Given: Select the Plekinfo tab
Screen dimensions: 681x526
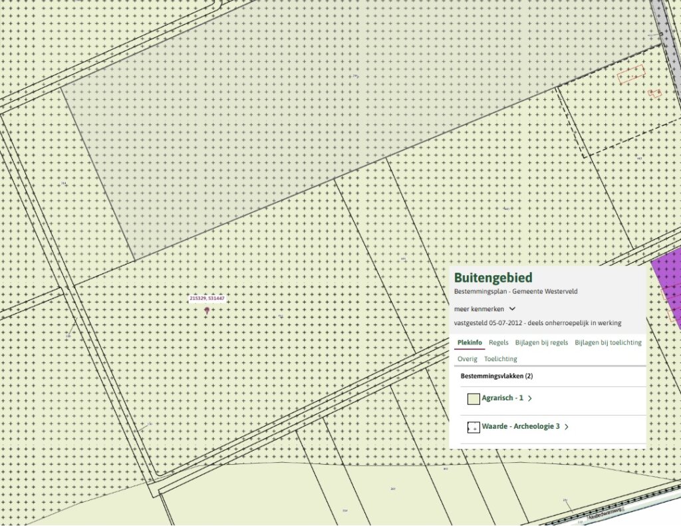Looking at the screenshot, I should click(x=470, y=342).
